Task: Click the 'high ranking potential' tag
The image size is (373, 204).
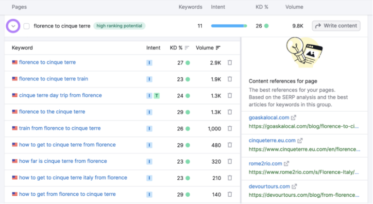Action: (x=119, y=26)
